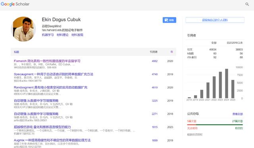The image size is (254, 148).
Task: Open citation count 2271 link
Action: pos(154,114)
